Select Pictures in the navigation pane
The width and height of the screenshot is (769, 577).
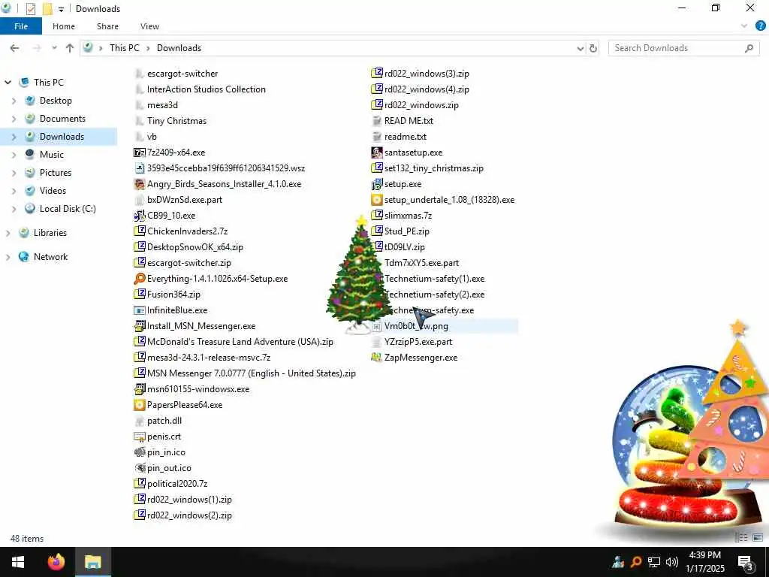click(x=56, y=173)
